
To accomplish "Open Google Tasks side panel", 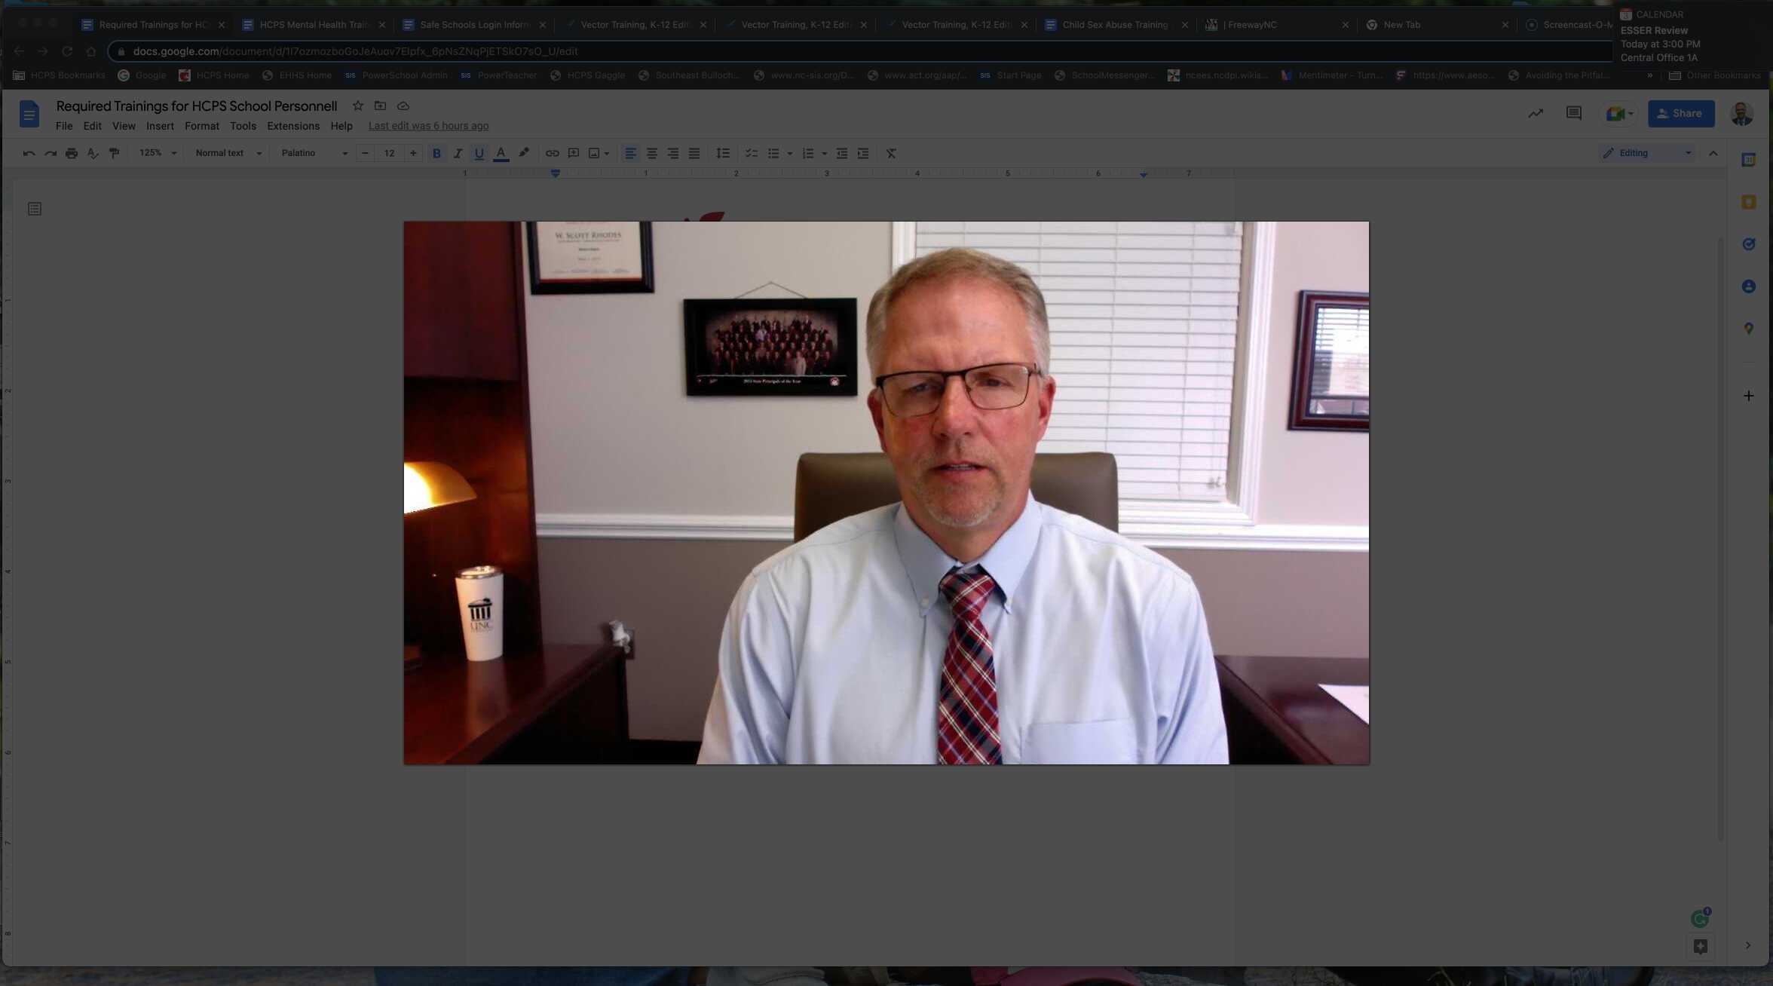I will (1749, 244).
